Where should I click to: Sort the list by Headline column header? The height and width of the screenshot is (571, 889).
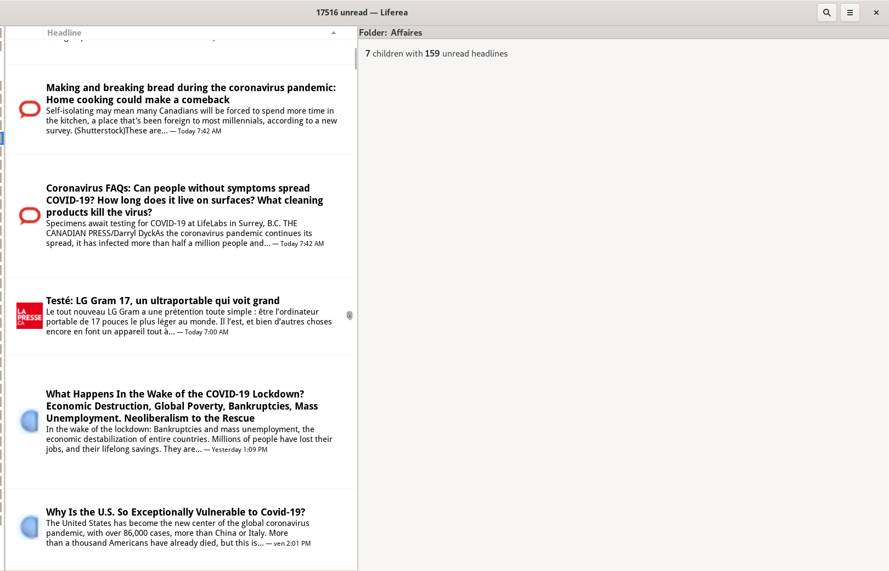pos(192,33)
